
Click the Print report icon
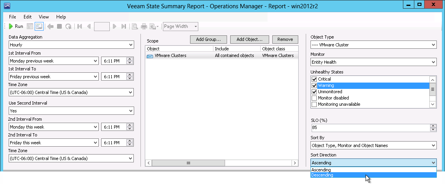tap(144, 26)
